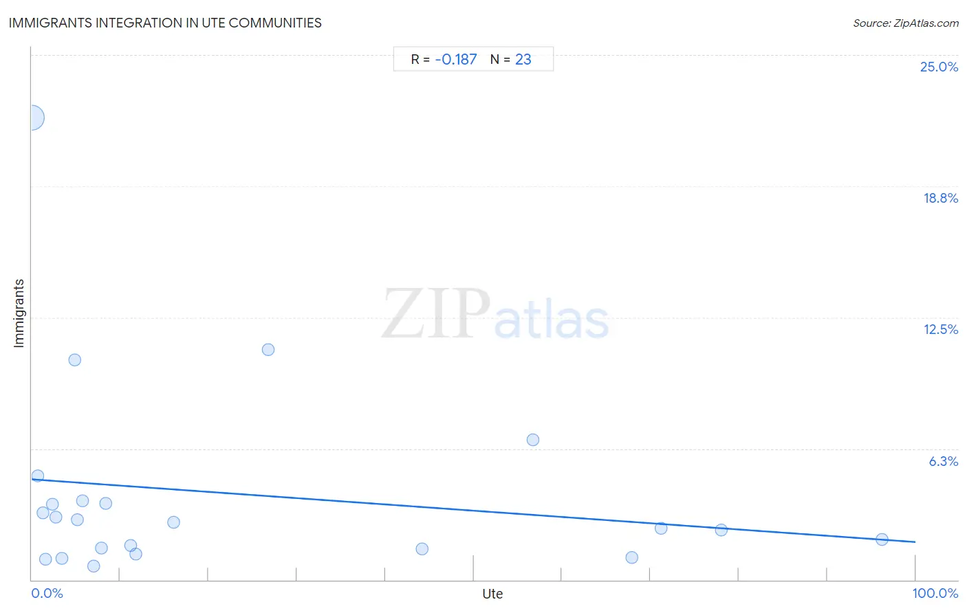Click the 12.5% y-axis label
Screen dimensions: 967x613
click(x=940, y=329)
